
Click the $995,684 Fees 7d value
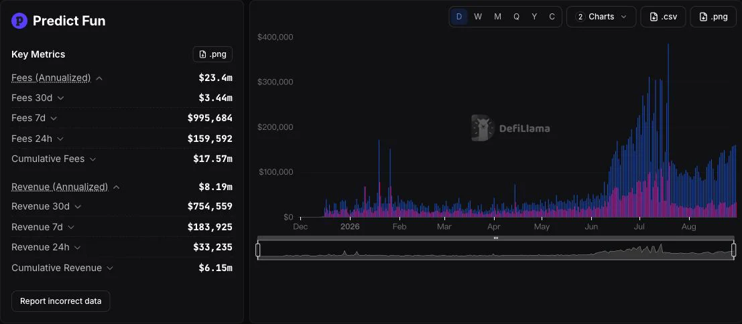click(210, 118)
